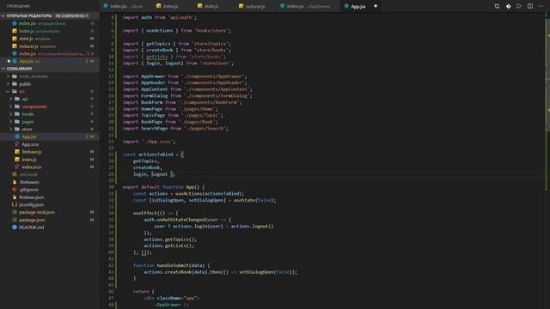
Task: Click 'actionsToBind' constant declaration on line 25
Action: coord(156,154)
